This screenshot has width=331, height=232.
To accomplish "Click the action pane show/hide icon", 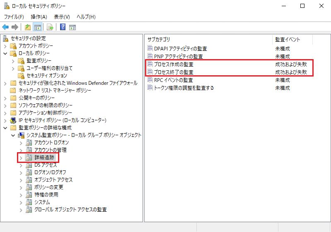I will pos(72,27).
